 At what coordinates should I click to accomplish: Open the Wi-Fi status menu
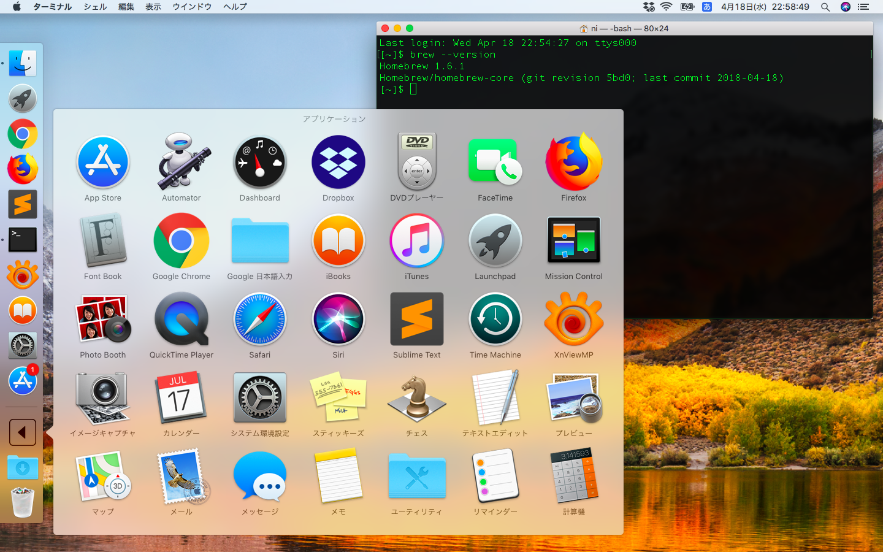tap(666, 7)
